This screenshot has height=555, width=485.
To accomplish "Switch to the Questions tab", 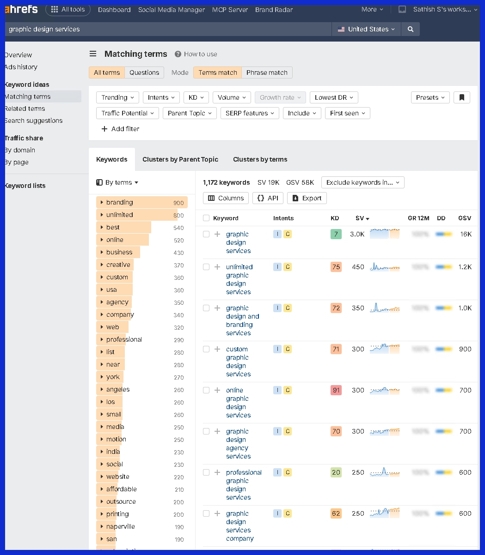I will 144,72.
